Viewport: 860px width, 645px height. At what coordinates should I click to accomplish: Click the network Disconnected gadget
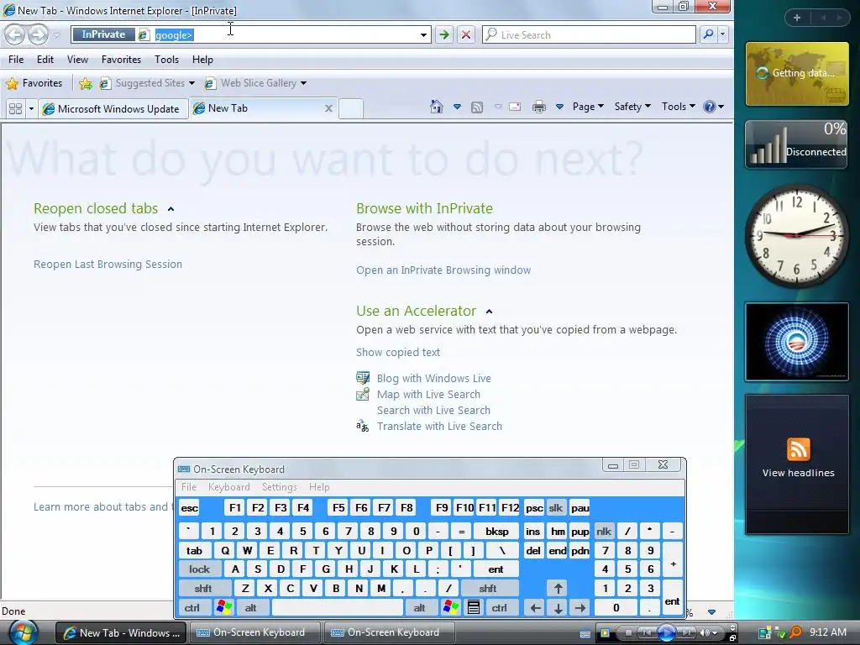pos(798,144)
